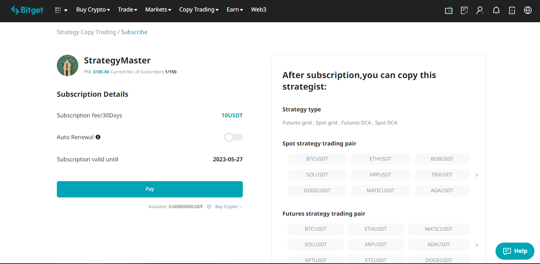Enable the Auto Renewal switch
Image resolution: width=540 pixels, height=264 pixels.
pos(233,137)
